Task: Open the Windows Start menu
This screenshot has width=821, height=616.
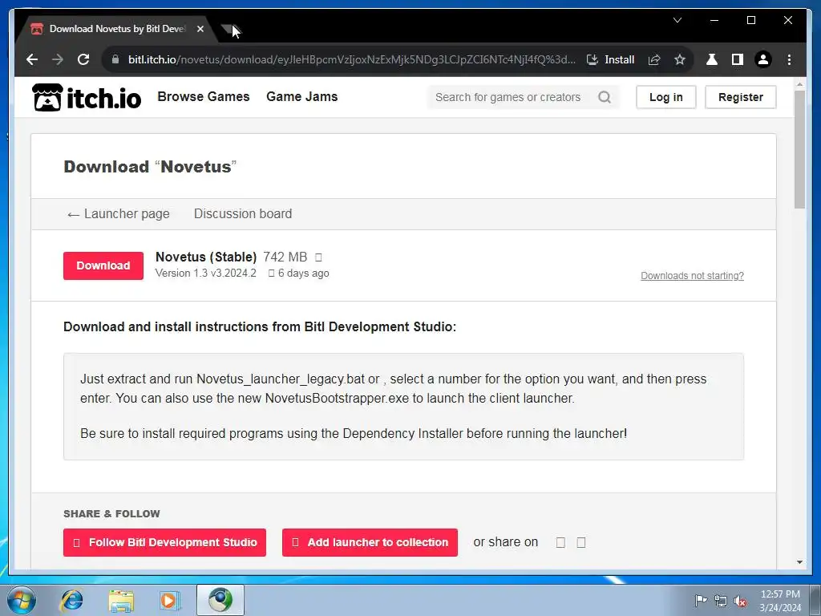Action: [21, 600]
